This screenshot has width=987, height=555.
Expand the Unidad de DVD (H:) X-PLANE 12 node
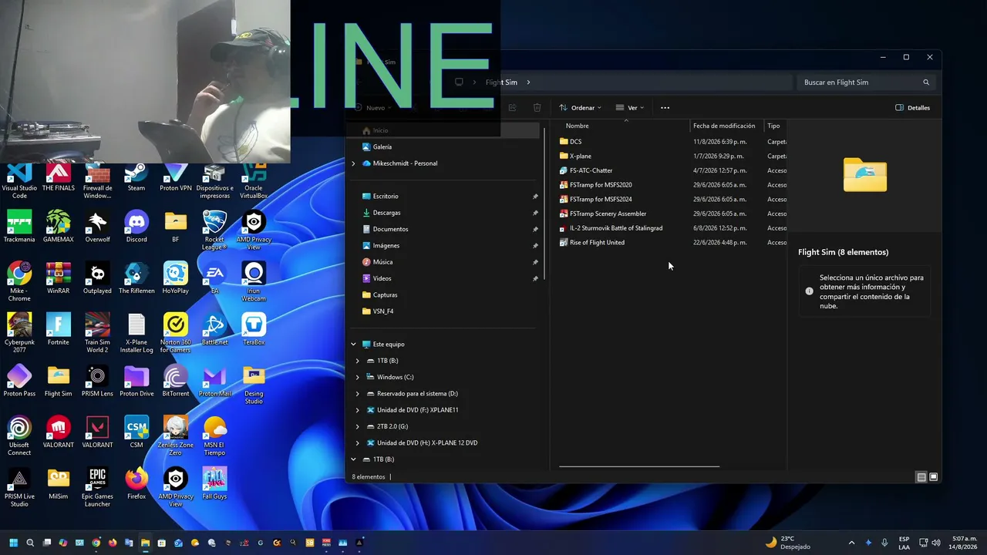(357, 442)
